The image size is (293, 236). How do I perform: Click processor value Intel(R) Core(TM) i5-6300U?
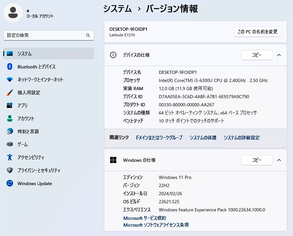[213, 80]
